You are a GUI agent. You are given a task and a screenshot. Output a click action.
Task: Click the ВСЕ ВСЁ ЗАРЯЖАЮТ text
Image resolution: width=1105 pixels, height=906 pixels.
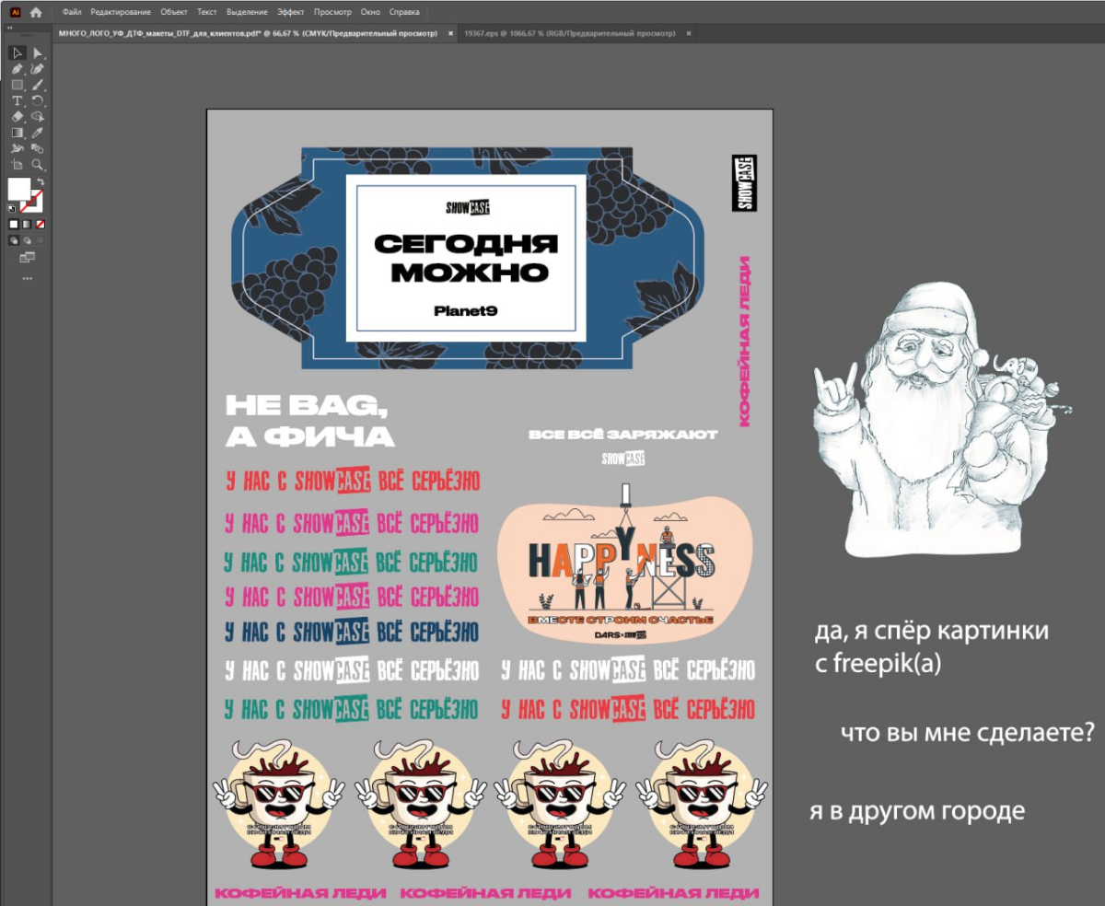[623, 434]
